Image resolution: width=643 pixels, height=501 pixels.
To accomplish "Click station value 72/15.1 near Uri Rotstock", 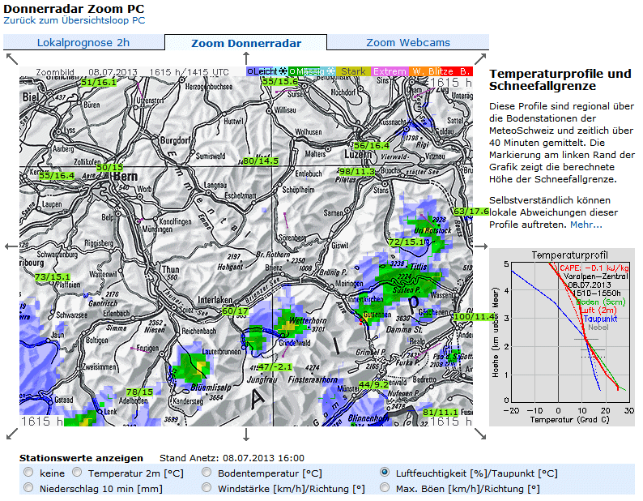I will click(407, 242).
